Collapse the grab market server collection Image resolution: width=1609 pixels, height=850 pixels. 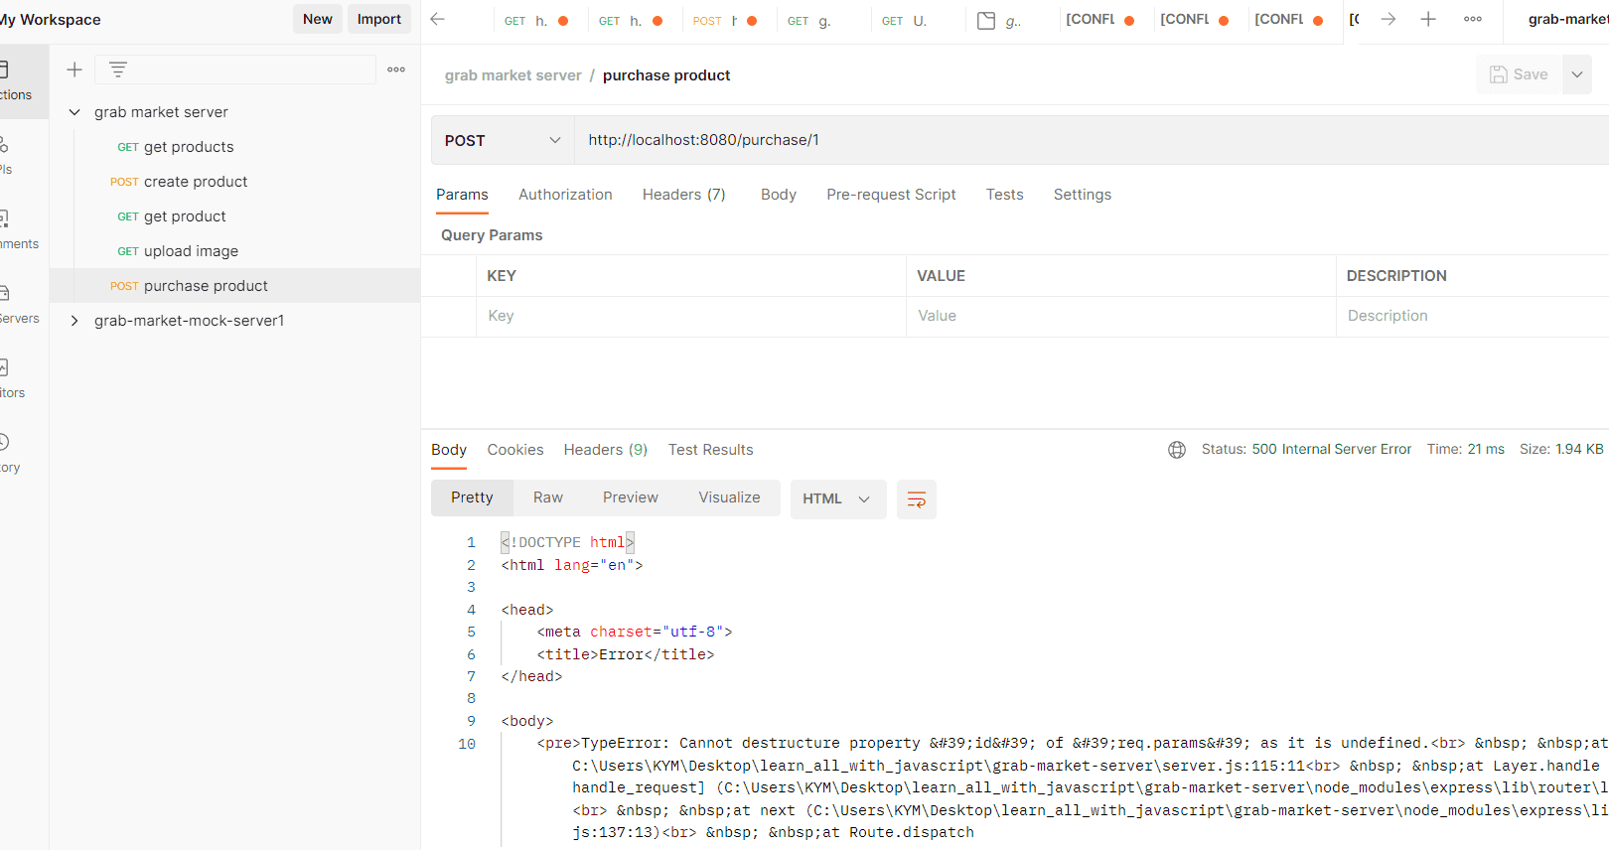tap(74, 112)
